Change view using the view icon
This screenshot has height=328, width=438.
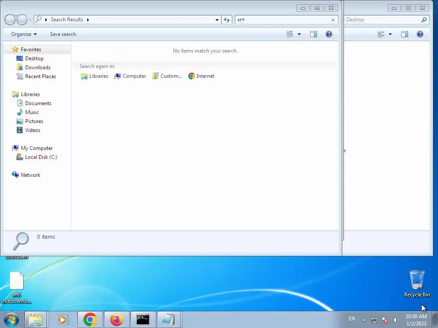point(290,34)
